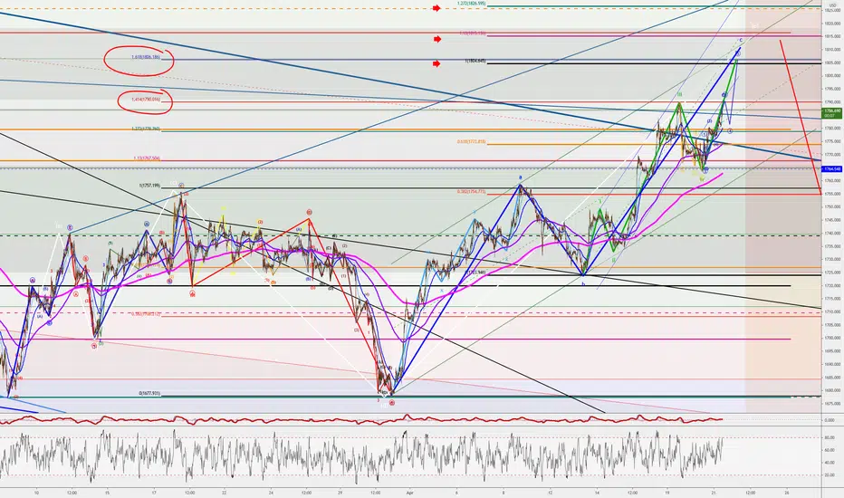The image size is (844, 498).
Task: Select the 1.618(1806.186) Fibonacci level label
Action: pos(145,56)
